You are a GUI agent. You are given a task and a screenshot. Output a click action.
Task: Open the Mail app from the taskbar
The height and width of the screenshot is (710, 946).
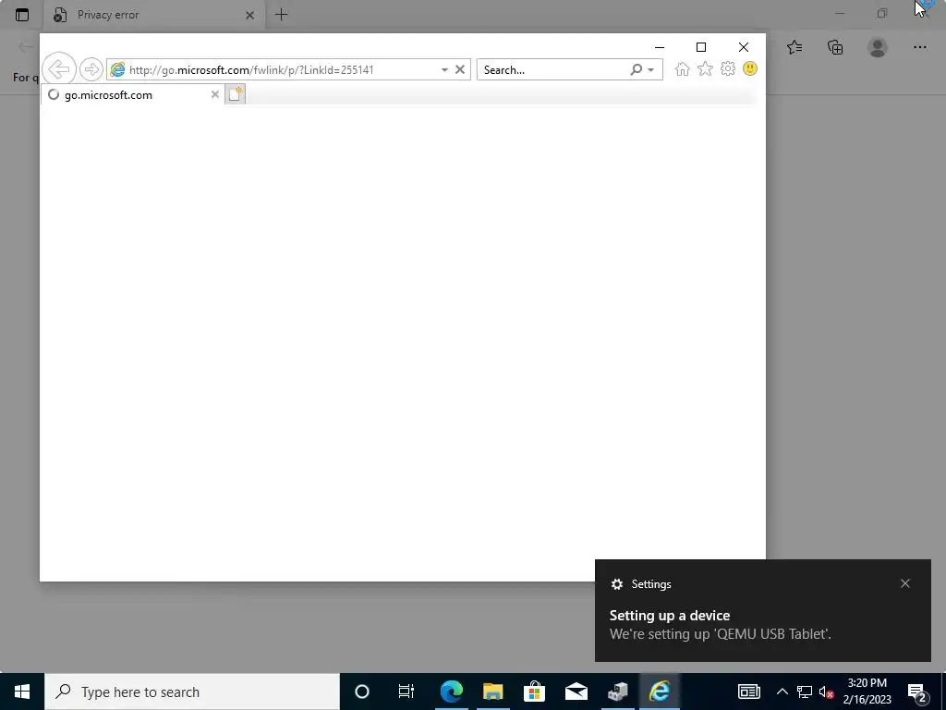[x=576, y=692]
